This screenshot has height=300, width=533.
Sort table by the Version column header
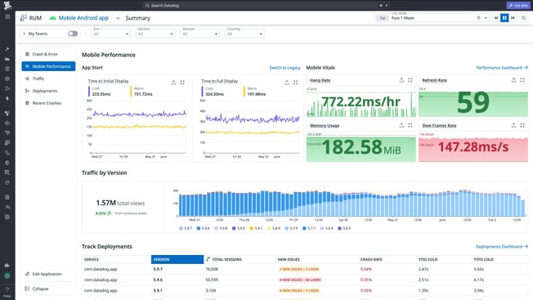tap(177, 259)
